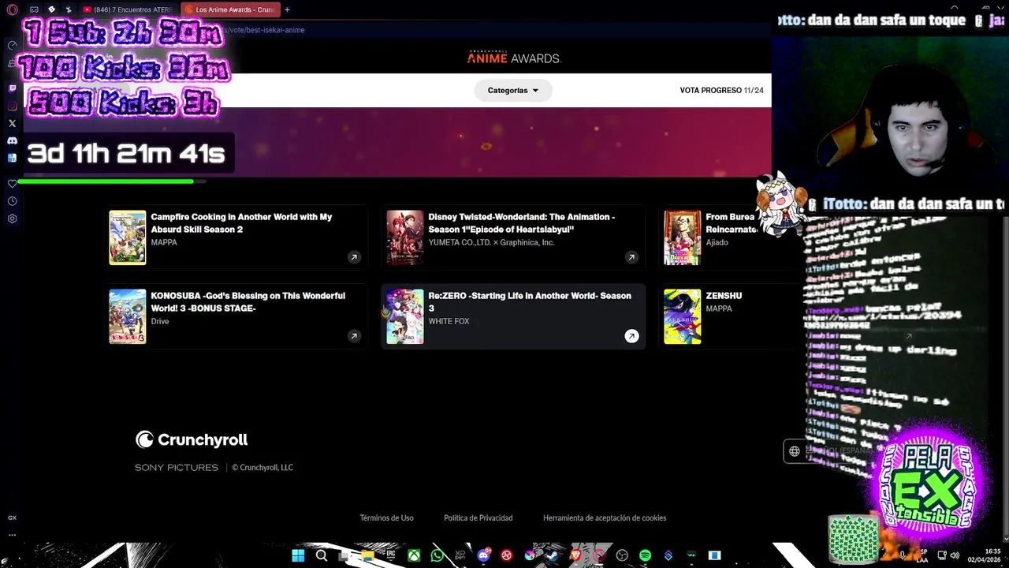Open Discord from the taskbar
Viewport: 1009px width, 568px height.
(x=483, y=555)
